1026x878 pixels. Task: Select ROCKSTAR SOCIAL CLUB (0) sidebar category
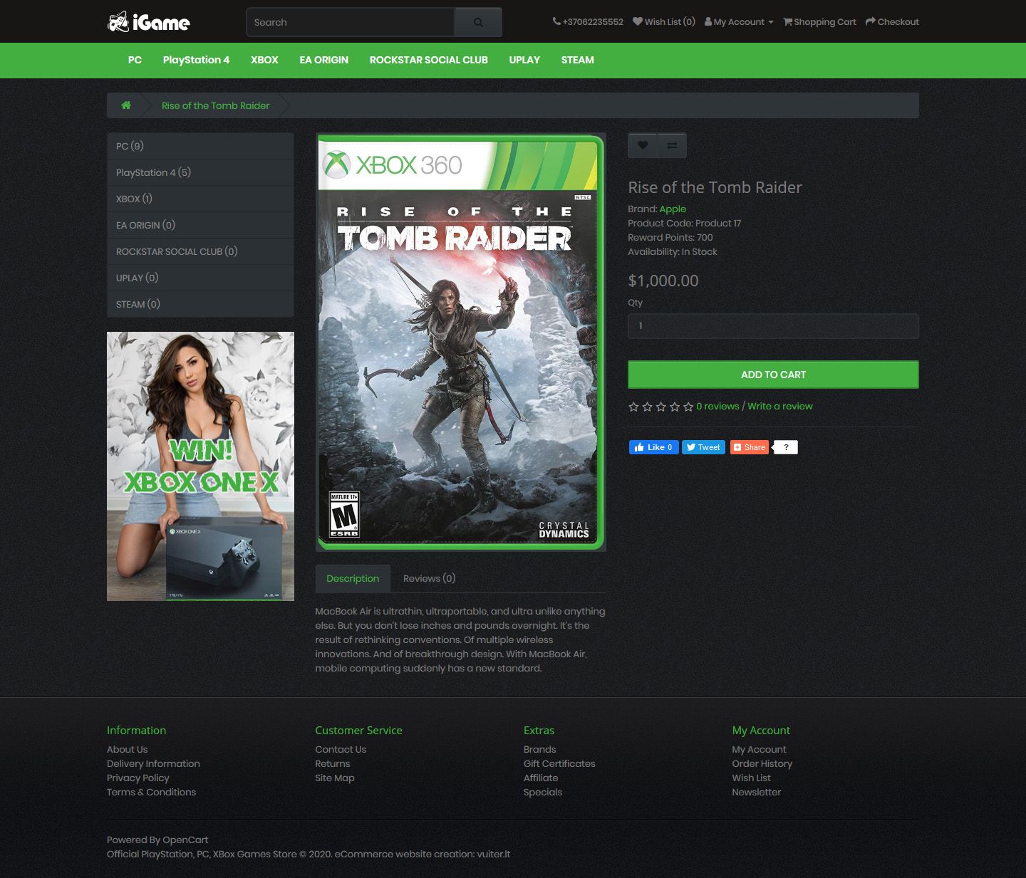click(200, 251)
